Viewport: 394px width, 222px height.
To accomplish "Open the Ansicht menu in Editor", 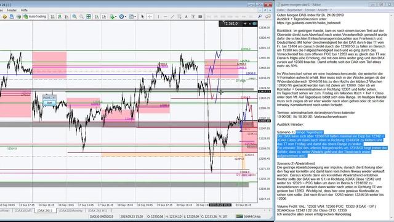I will click(x=323, y=10).
